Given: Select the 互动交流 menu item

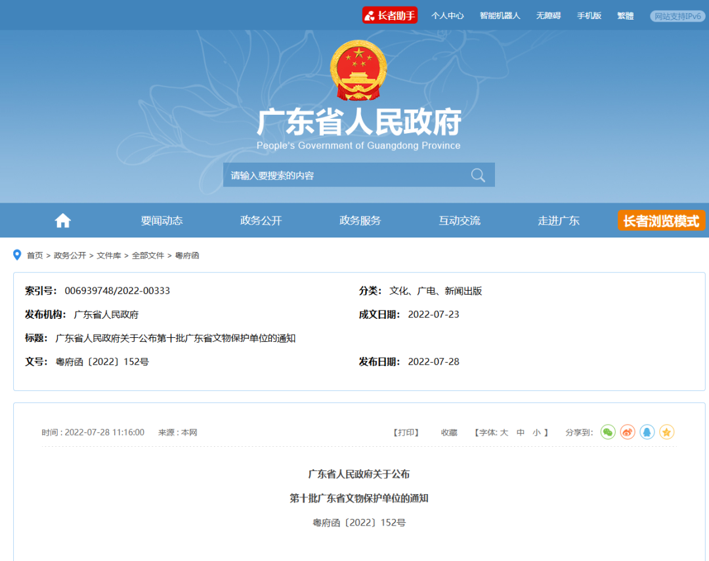Looking at the screenshot, I should (460, 220).
